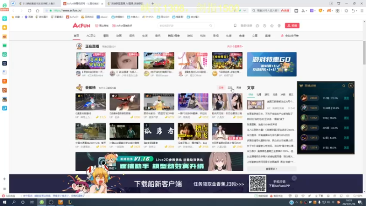Open the history clock icon in AcFun header
Viewport: 366px width, 206px height.
coord(264,26)
